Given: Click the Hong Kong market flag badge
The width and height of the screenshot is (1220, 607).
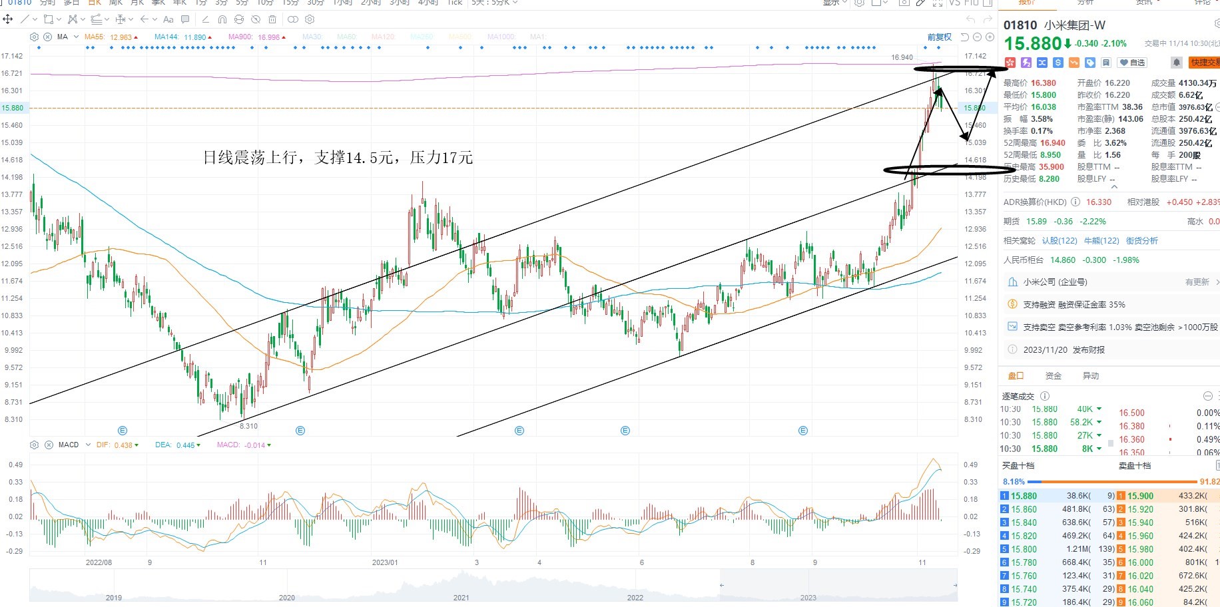Looking at the screenshot, I should coord(1010,63).
